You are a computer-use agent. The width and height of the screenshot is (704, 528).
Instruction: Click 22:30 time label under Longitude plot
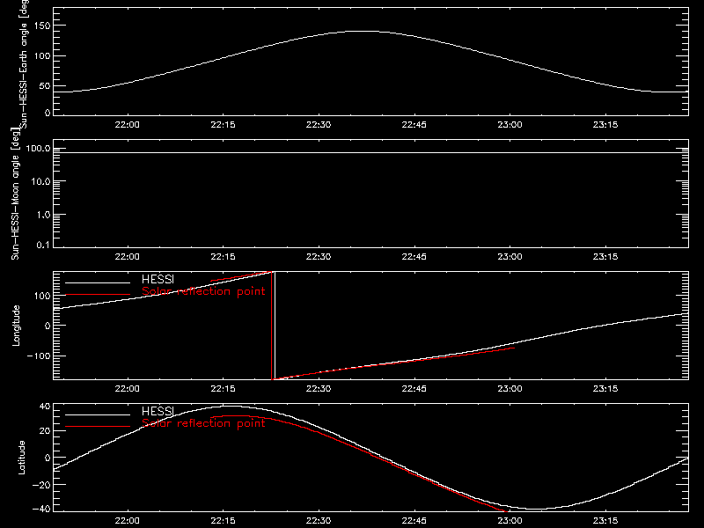(x=319, y=389)
